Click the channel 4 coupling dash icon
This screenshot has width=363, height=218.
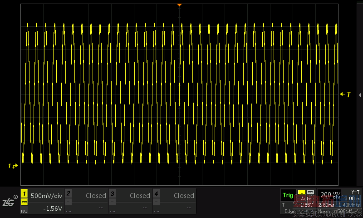pyautogui.click(x=156, y=202)
